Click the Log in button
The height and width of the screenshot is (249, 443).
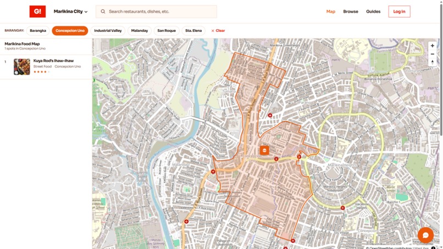pos(399,12)
